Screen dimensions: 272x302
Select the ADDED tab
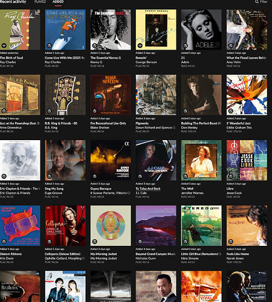(x=58, y=2)
